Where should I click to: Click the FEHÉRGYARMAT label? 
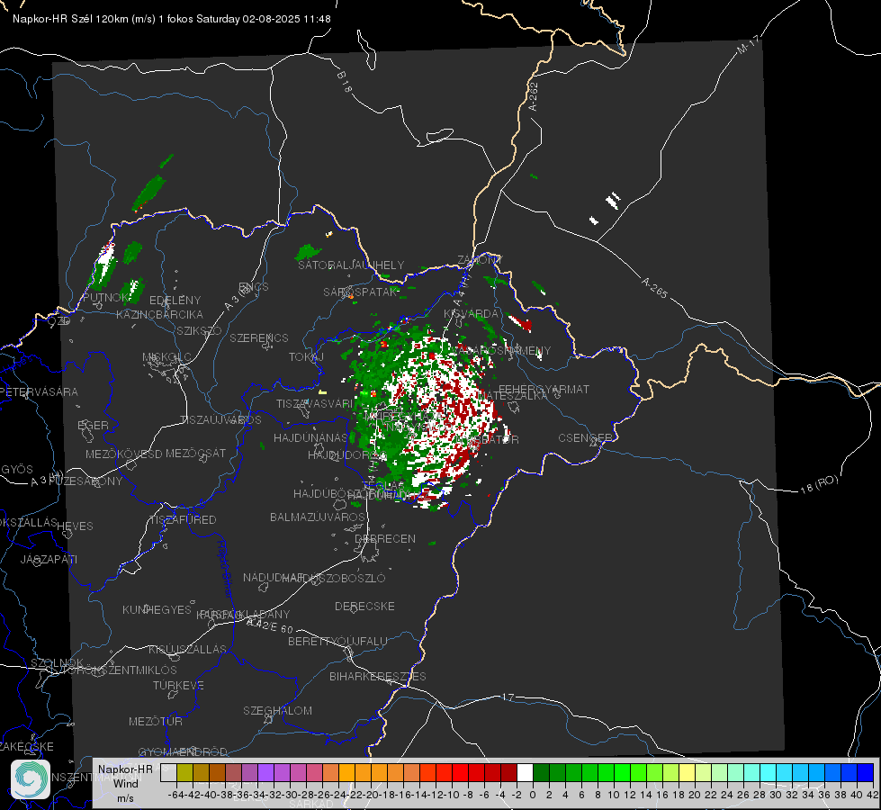(544, 389)
